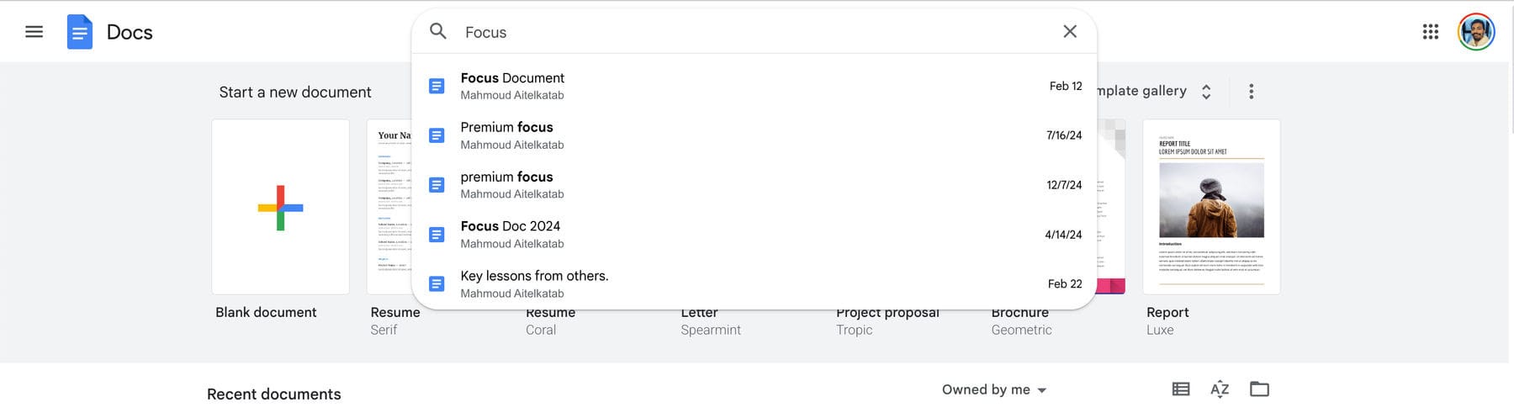Image resolution: width=1514 pixels, height=418 pixels.
Task: Switch to list view icon
Action: pos(1181,389)
